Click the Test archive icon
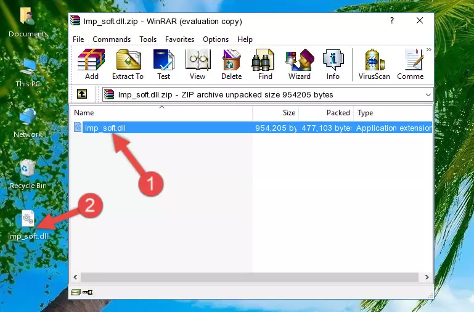This screenshot has height=312, width=474. click(x=163, y=64)
